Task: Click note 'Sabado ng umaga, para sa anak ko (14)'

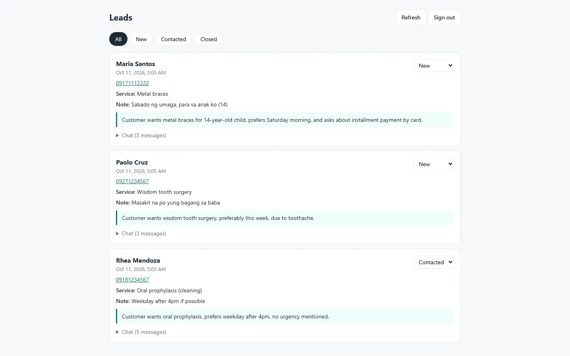Action: 179,104
